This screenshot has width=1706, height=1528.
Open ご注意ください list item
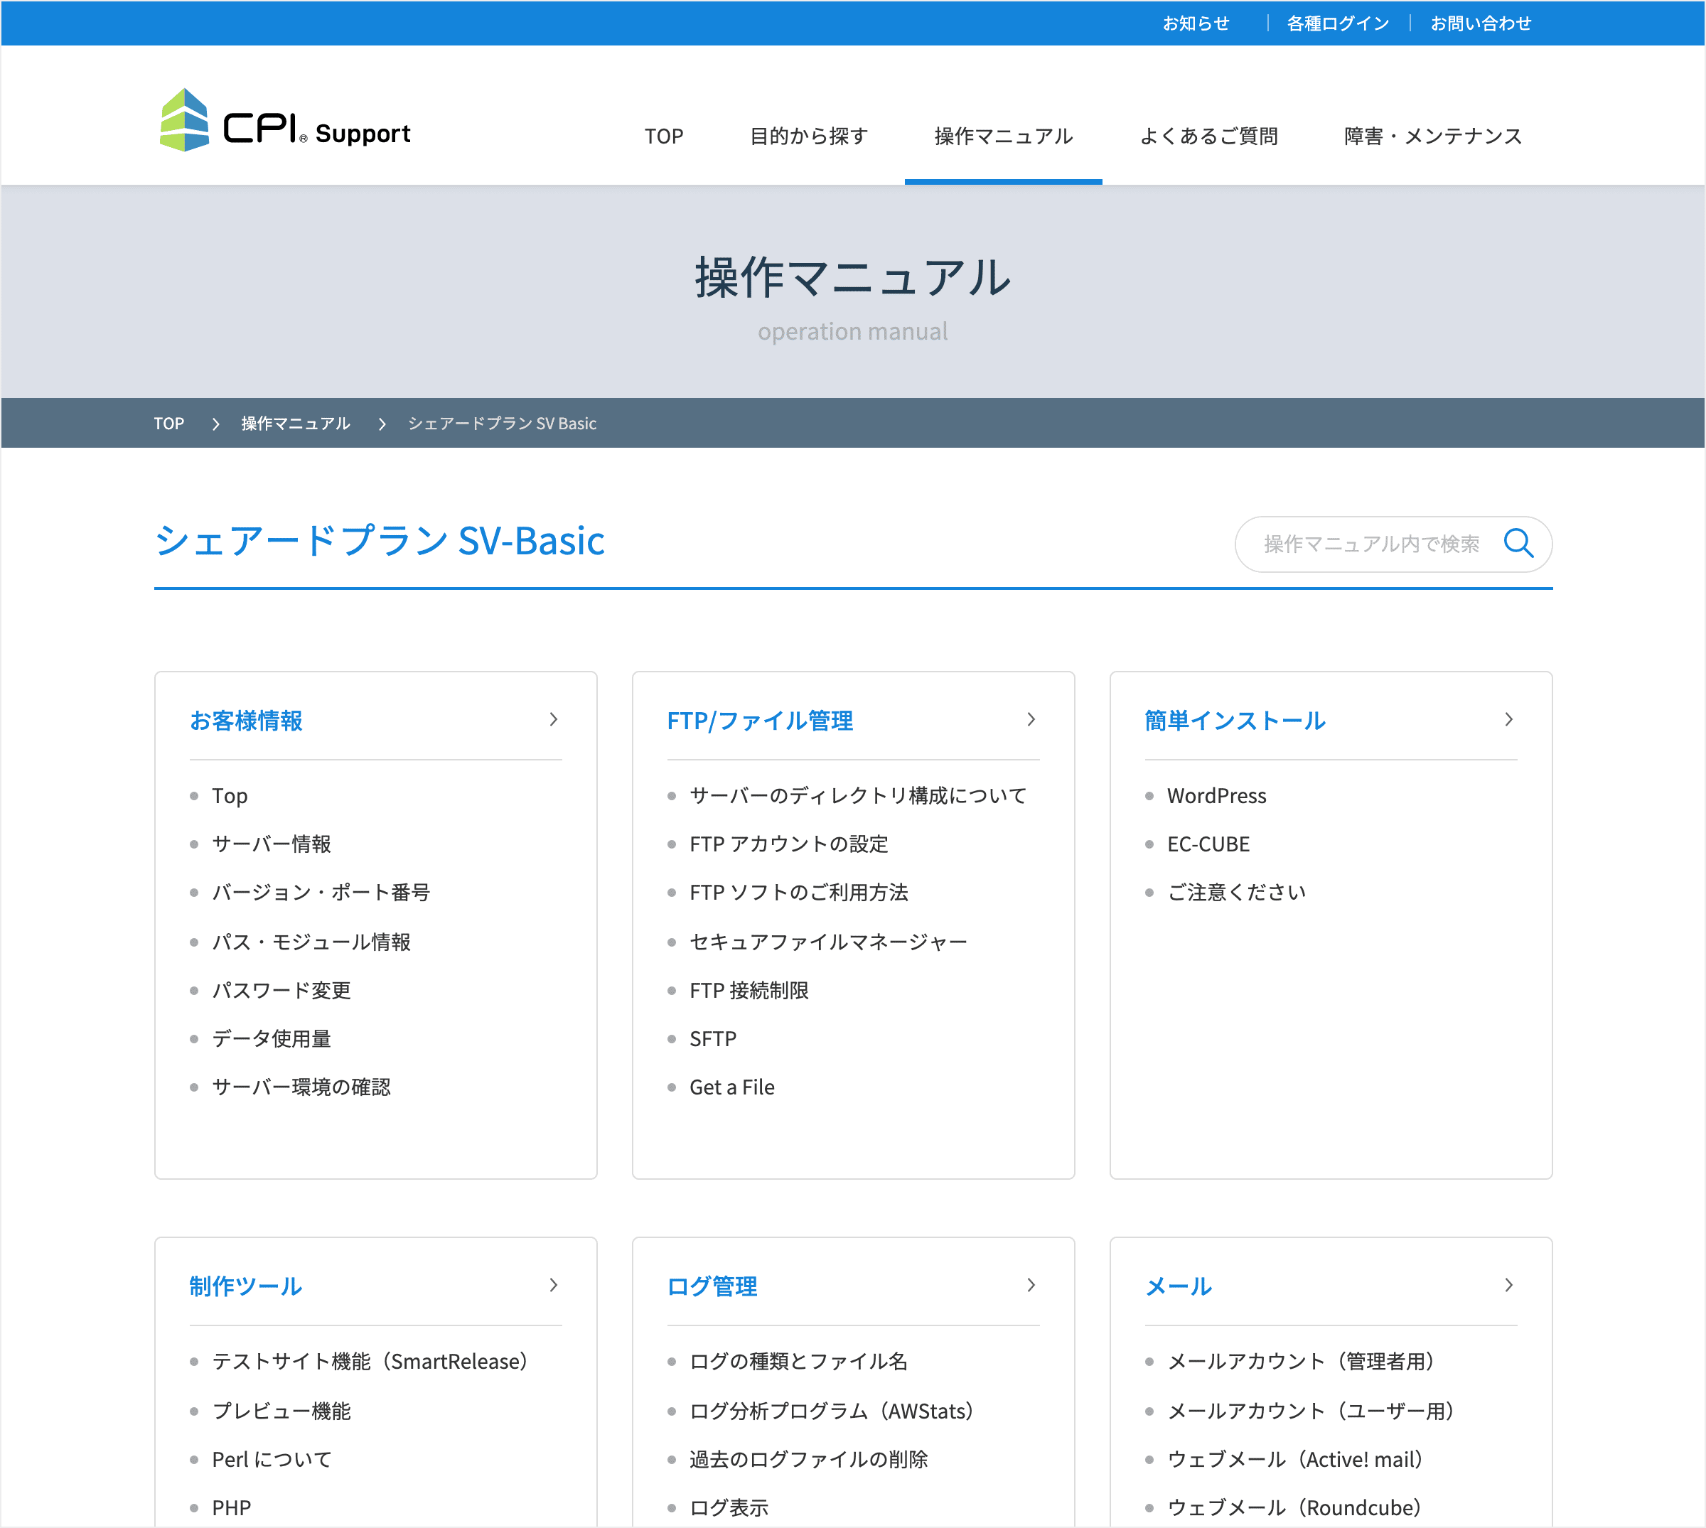(1237, 893)
